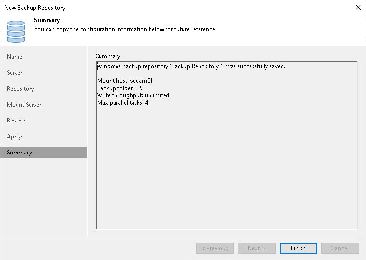This screenshot has height=260, width=366.
Task: Go to the Server wizard step
Action: pyautogui.click(x=15, y=73)
